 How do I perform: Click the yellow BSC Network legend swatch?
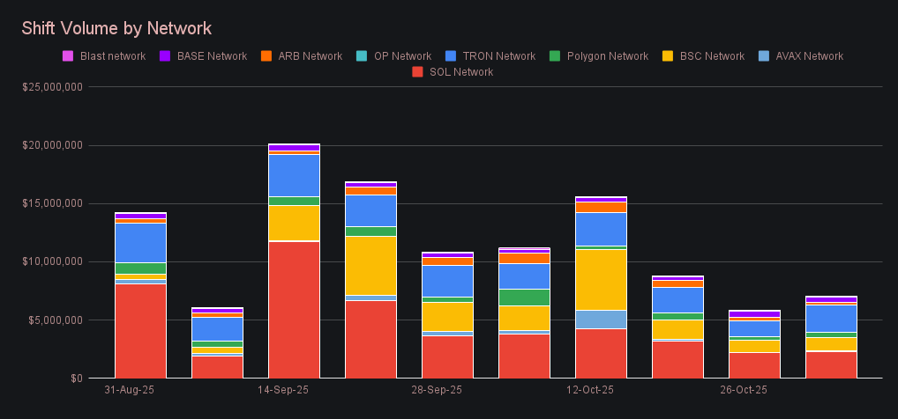667,56
